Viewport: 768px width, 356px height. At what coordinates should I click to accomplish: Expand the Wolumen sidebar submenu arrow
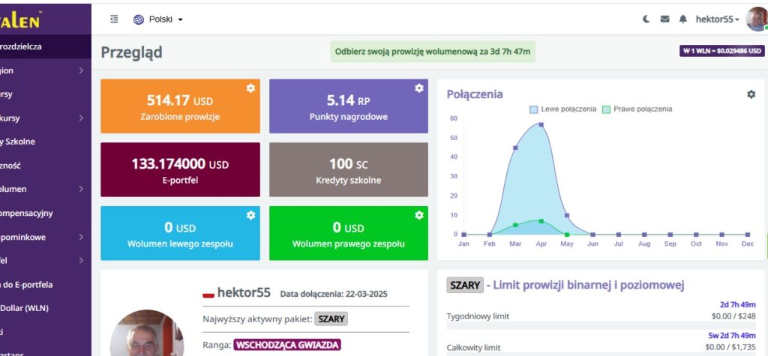[x=81, y=189]
